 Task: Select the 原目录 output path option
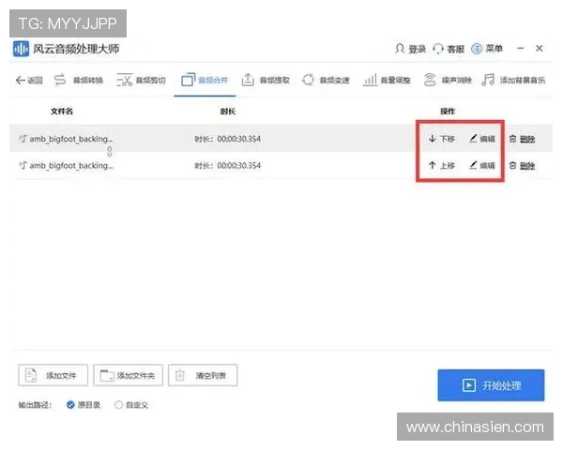(x=84, y=405)
